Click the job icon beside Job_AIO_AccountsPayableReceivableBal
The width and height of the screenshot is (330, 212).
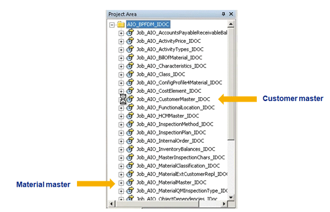(130, 32)
